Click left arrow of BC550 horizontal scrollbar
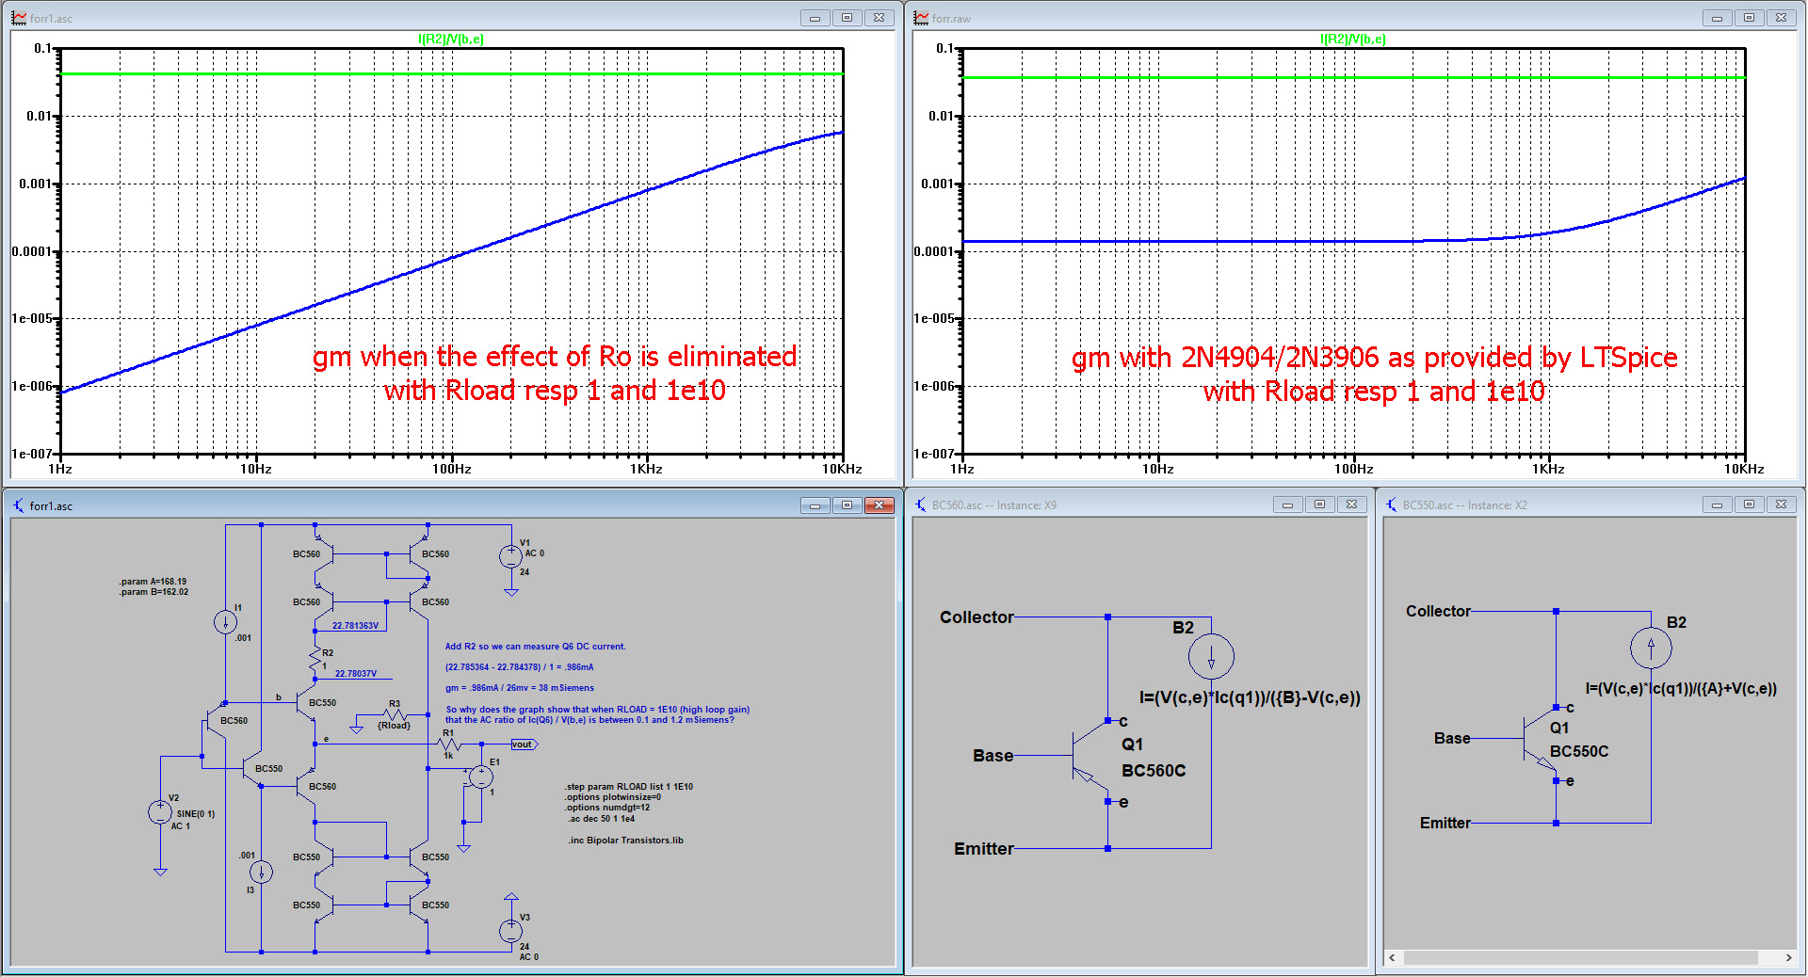 (x=1393, y=957)
